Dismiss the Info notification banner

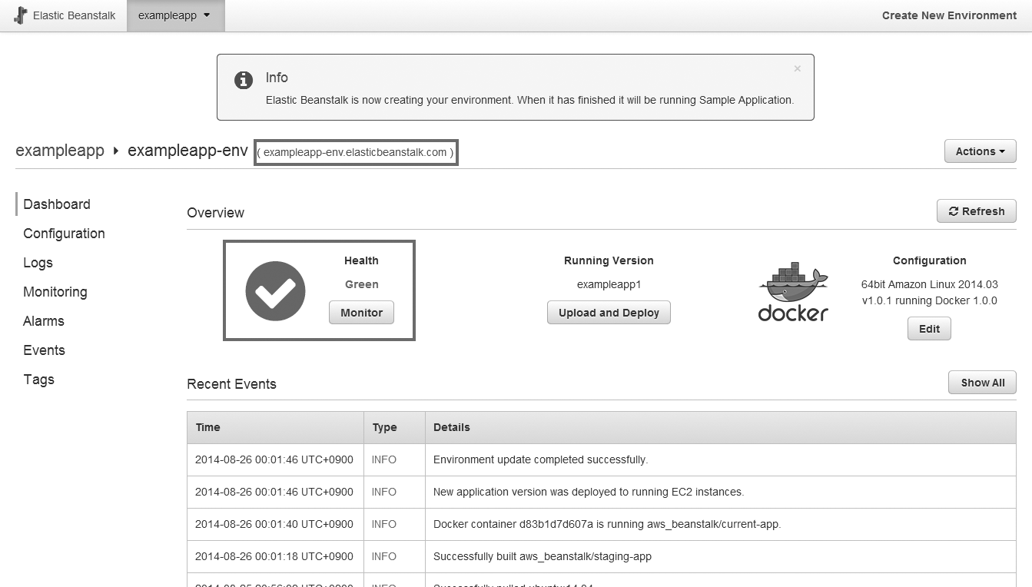pos(797,68)
